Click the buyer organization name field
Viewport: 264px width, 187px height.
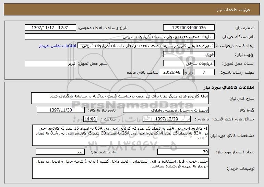pyautogui.click(x=120, y=37)
